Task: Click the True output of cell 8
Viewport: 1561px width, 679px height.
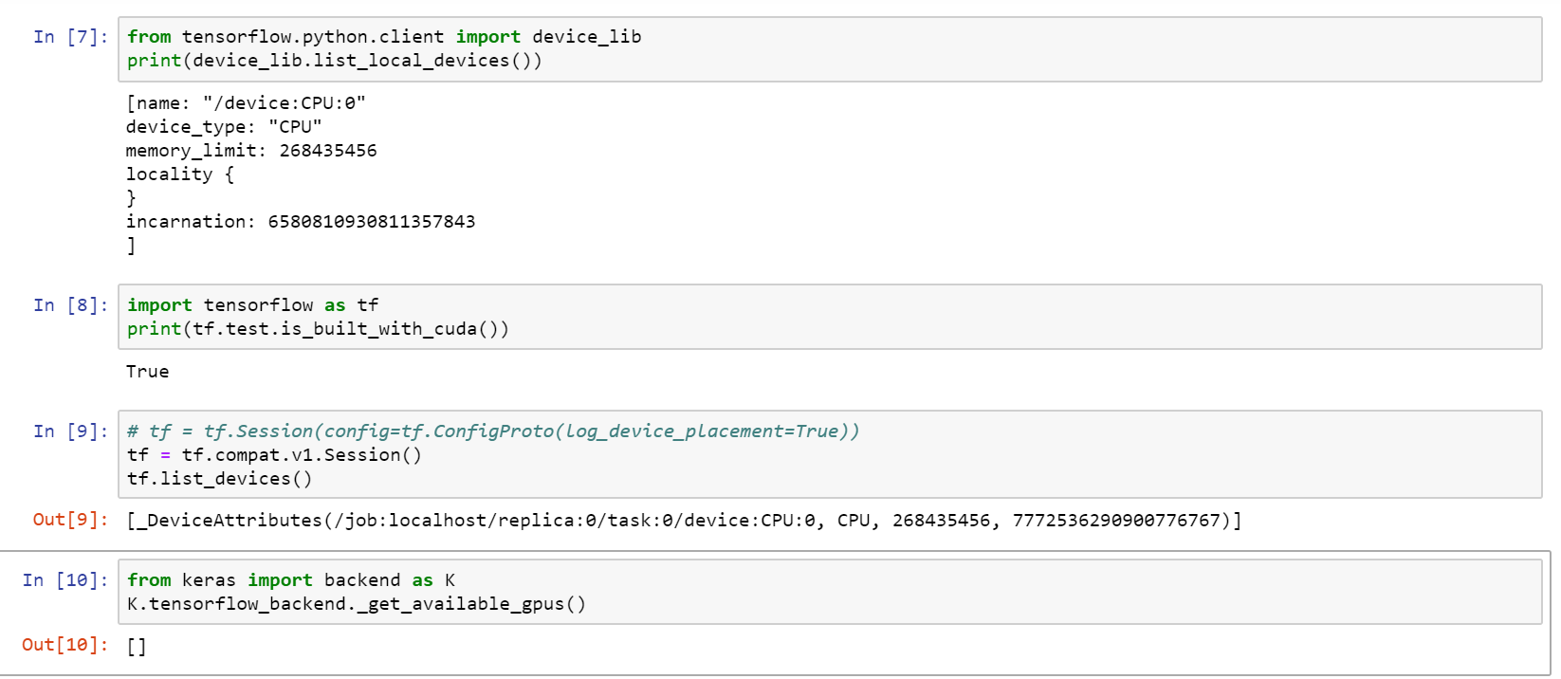Action: pos(148,372)
